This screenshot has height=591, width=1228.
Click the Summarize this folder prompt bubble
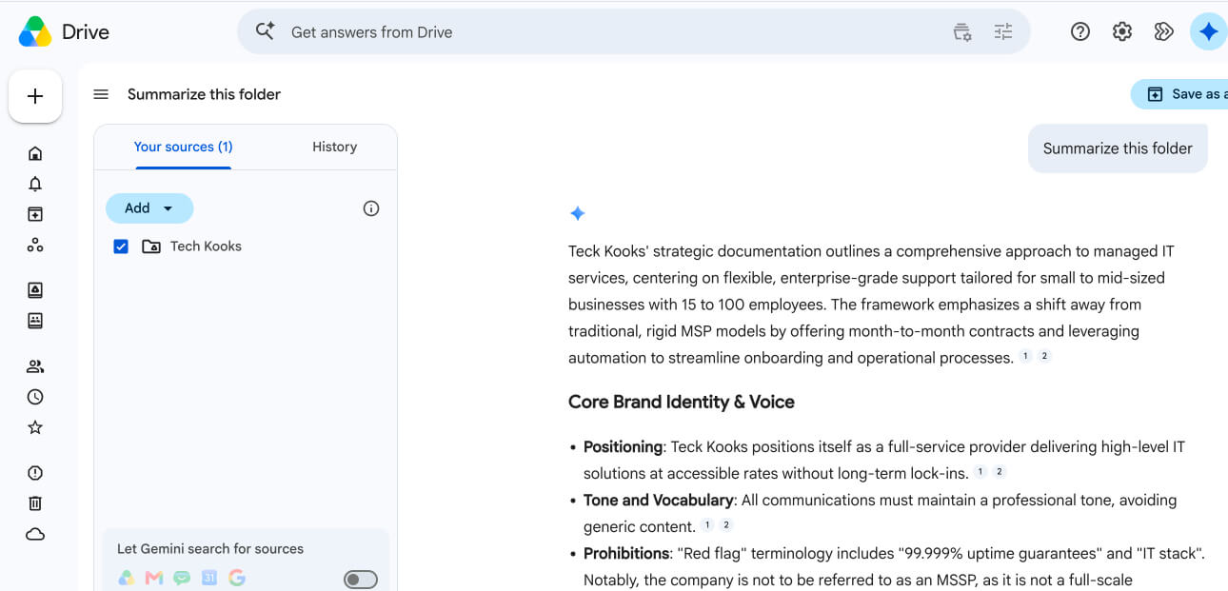tap(1118, 148)
